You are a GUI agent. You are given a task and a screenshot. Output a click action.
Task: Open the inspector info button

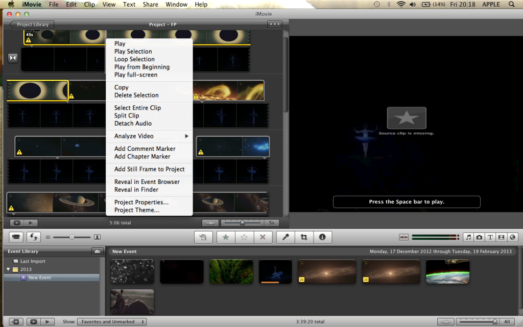click(x=322, y=237)
